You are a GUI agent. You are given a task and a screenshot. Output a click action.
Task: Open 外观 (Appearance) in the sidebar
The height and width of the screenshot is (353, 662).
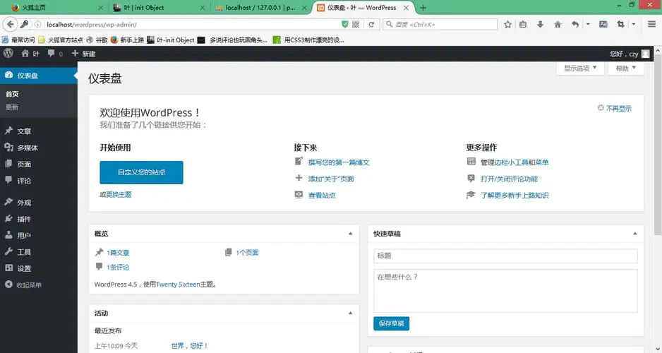coord(24,202)
